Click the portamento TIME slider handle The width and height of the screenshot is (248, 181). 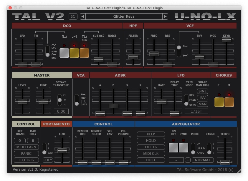point(62,150)
